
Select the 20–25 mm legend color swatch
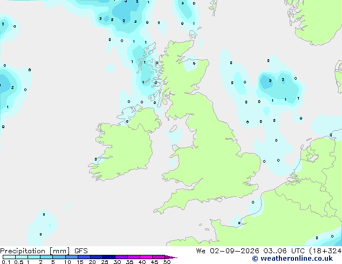(x=97, y=257)
